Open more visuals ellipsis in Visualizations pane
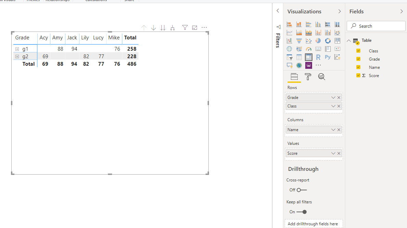The height and width of the screenshot is (228, 407). [319, 65]
